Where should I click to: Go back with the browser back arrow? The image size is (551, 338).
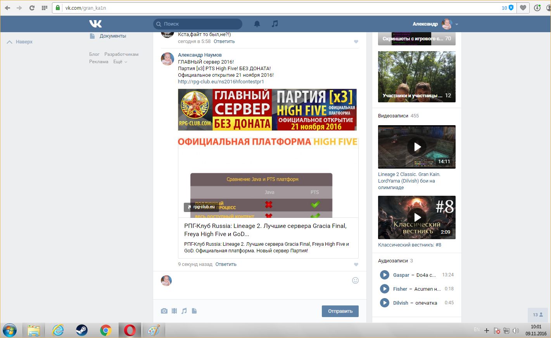7,8
